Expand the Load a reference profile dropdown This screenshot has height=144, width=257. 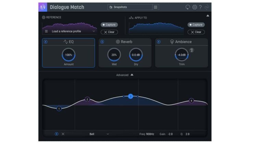click(x=94, y=31)
